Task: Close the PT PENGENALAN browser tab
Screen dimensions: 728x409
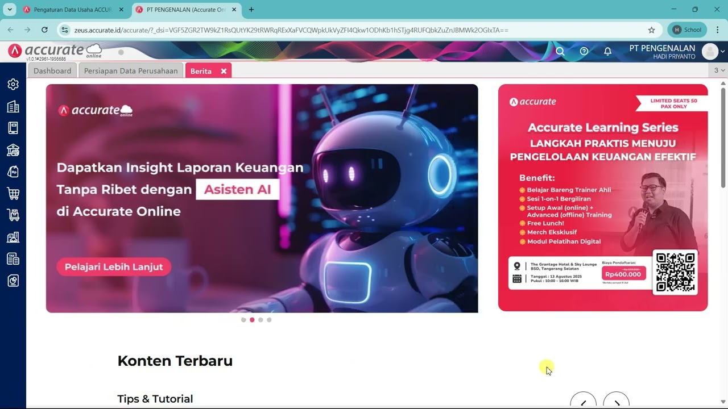Action: [x=234, y=10]
